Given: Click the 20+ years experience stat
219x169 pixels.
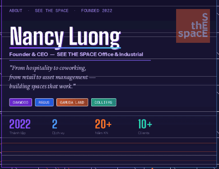Looking at the screenshot, I should click(x=103, y=124).
